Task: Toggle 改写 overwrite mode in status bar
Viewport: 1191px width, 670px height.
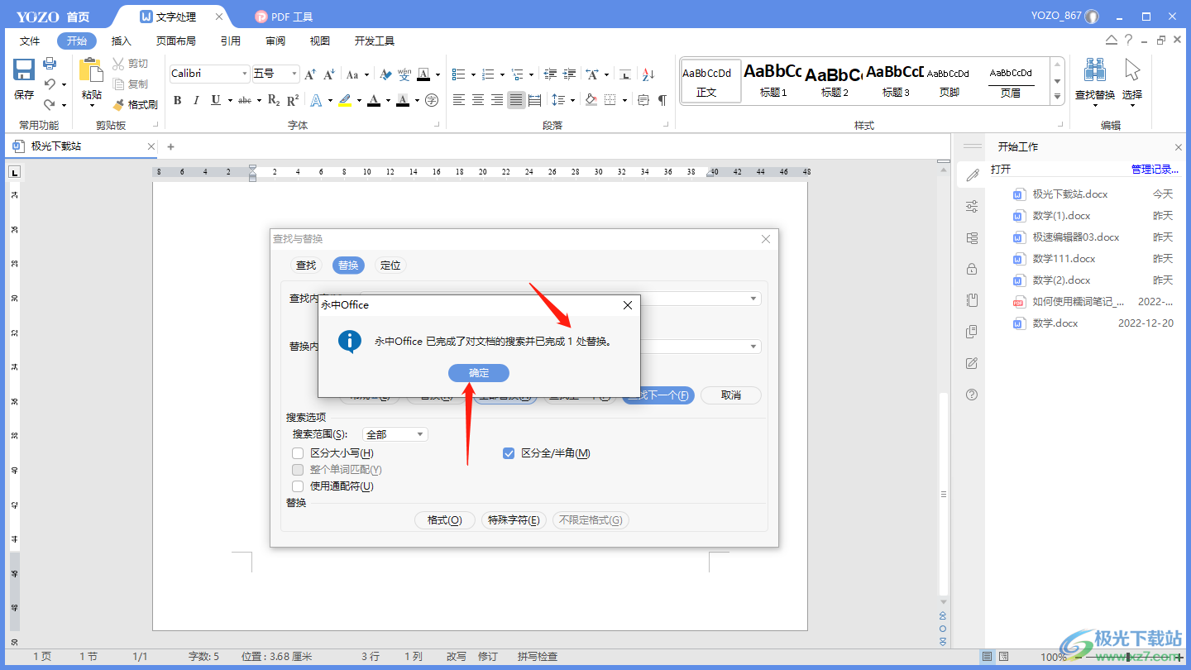Action: [x=457, y=657]
